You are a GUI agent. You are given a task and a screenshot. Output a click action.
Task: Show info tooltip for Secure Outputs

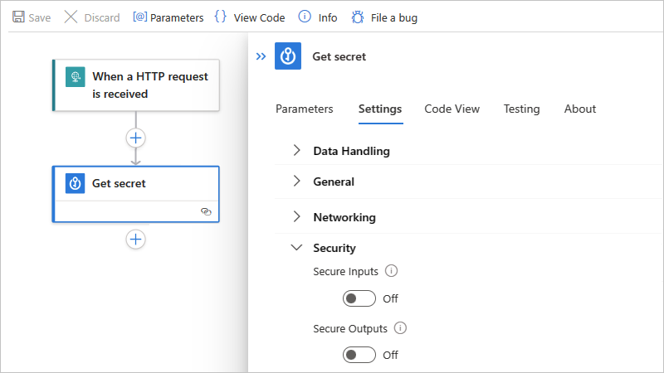pyautogui.click(x=401, y=328)
